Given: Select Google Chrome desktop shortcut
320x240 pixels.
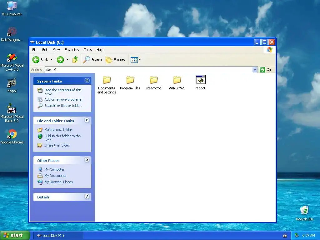Looking at the screenshot, I should [x=12, y=137].
